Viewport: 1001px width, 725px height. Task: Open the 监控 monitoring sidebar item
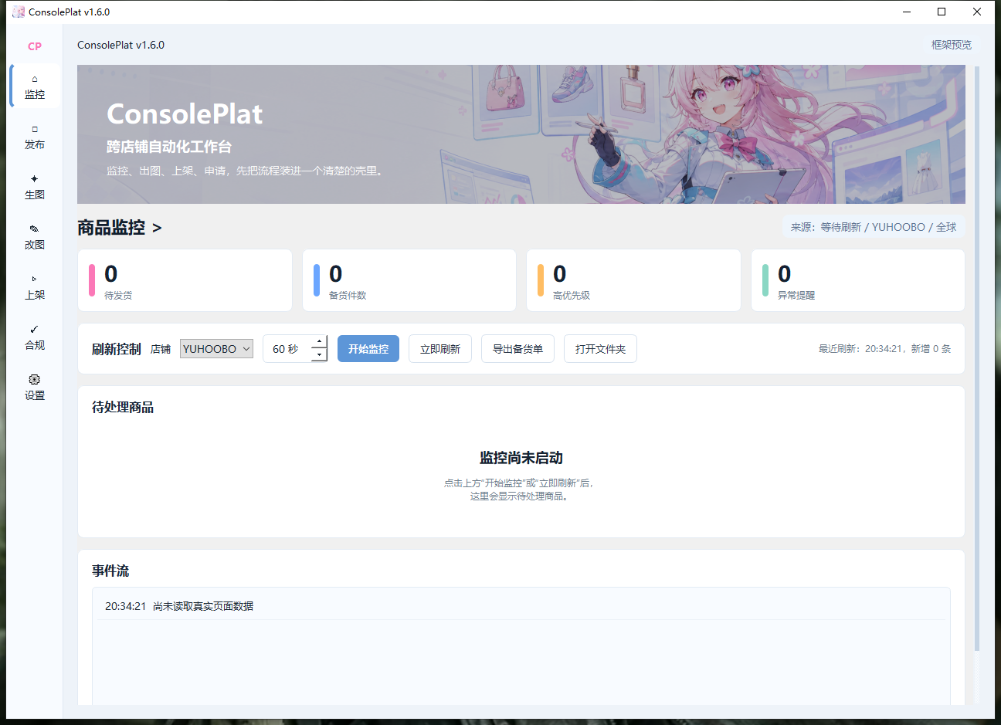tap(35, 86)
